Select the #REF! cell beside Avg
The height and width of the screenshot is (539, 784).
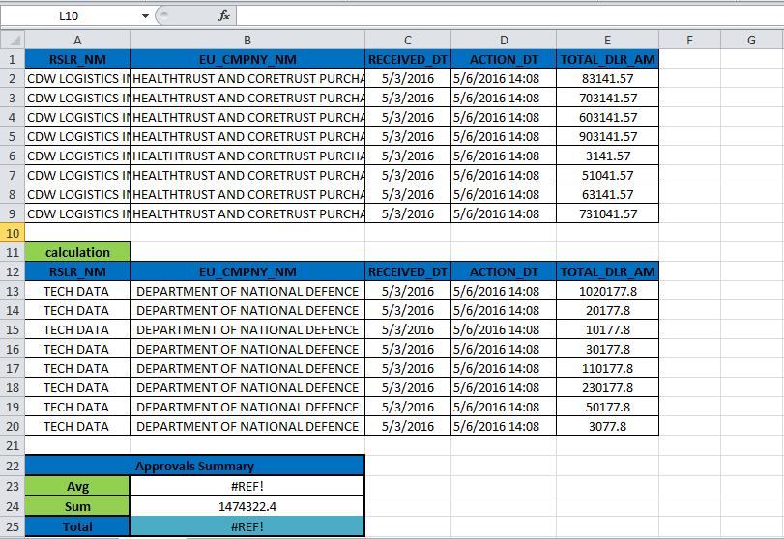(x=247, y=486)
